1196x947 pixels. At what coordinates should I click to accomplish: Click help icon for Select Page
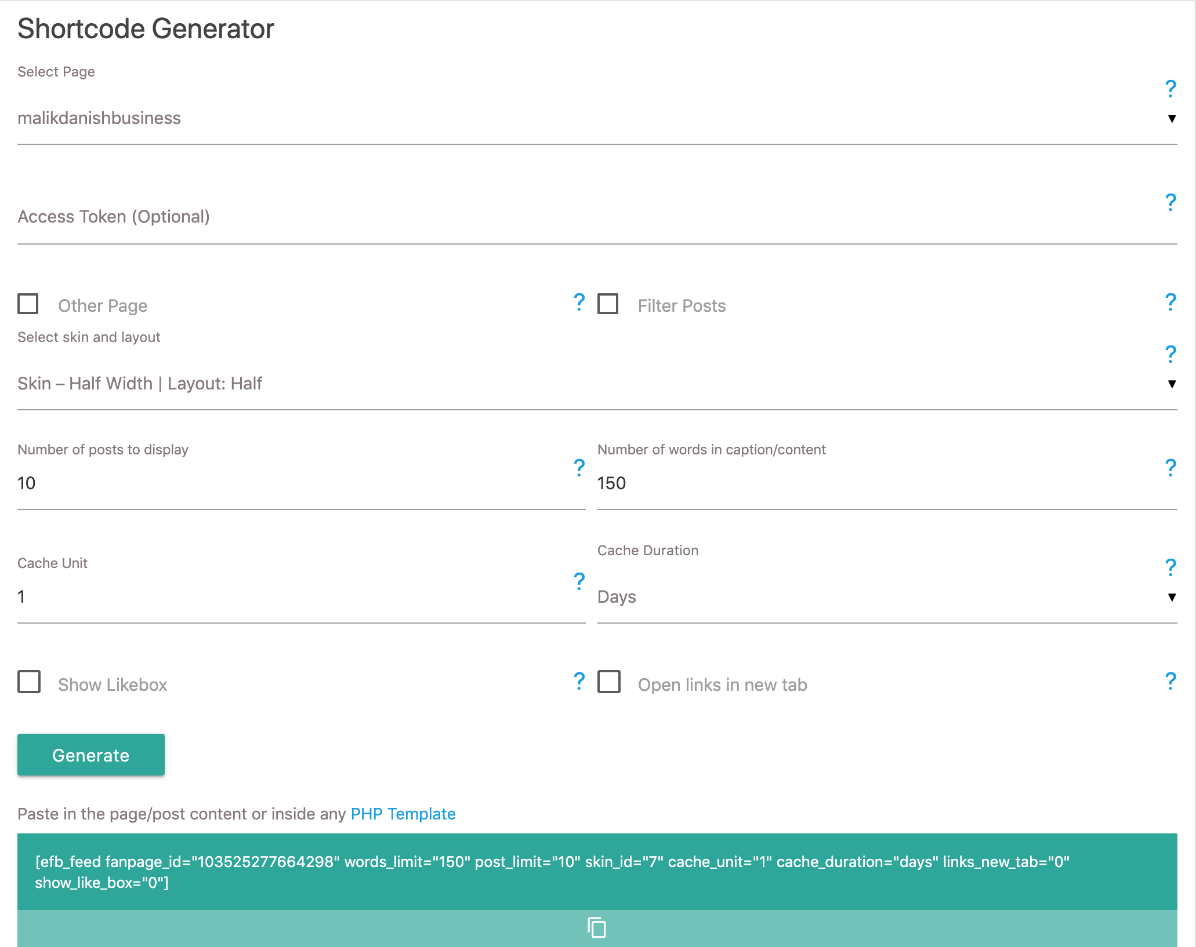[1170, 89]
